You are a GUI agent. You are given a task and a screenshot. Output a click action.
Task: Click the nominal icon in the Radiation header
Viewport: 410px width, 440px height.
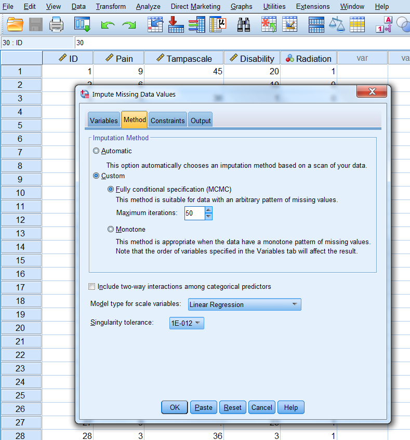point(290,58)
